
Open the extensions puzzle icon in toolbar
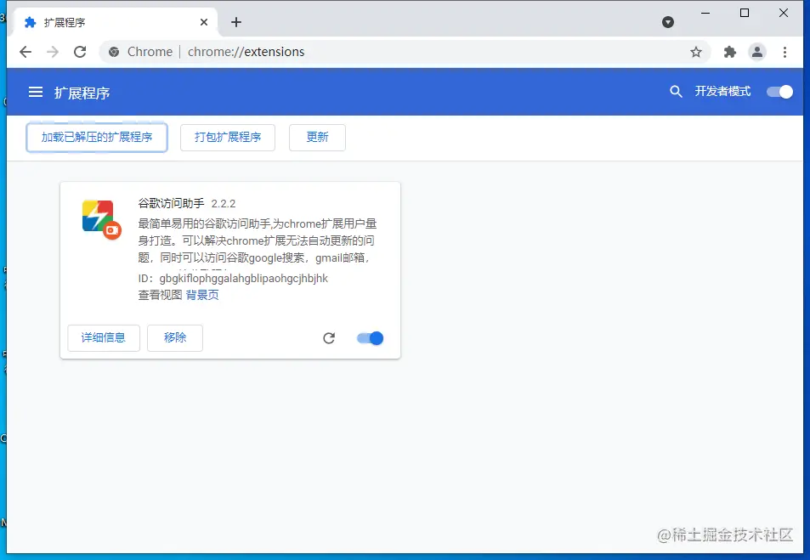729,52
